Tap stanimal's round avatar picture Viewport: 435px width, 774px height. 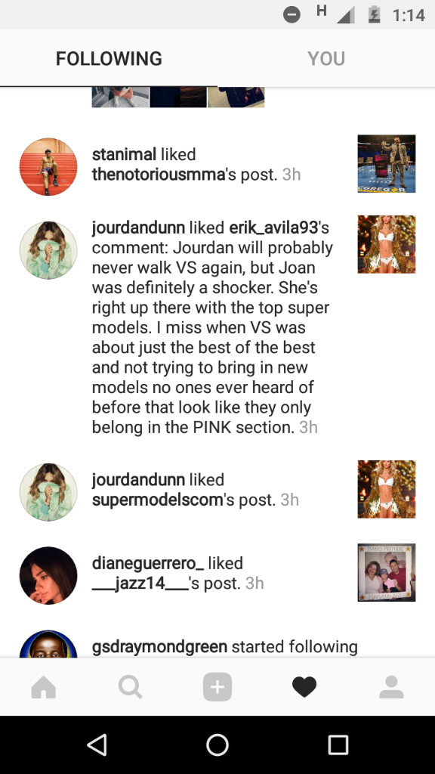(x=48, y=166)
